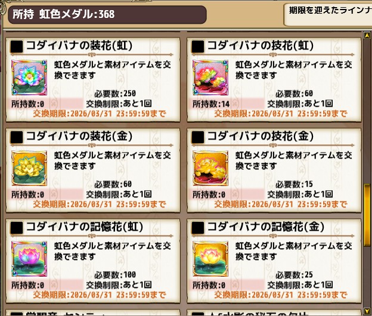Select the コダイバナの技花(金) golden flower icon

click(x=210, y=168)
